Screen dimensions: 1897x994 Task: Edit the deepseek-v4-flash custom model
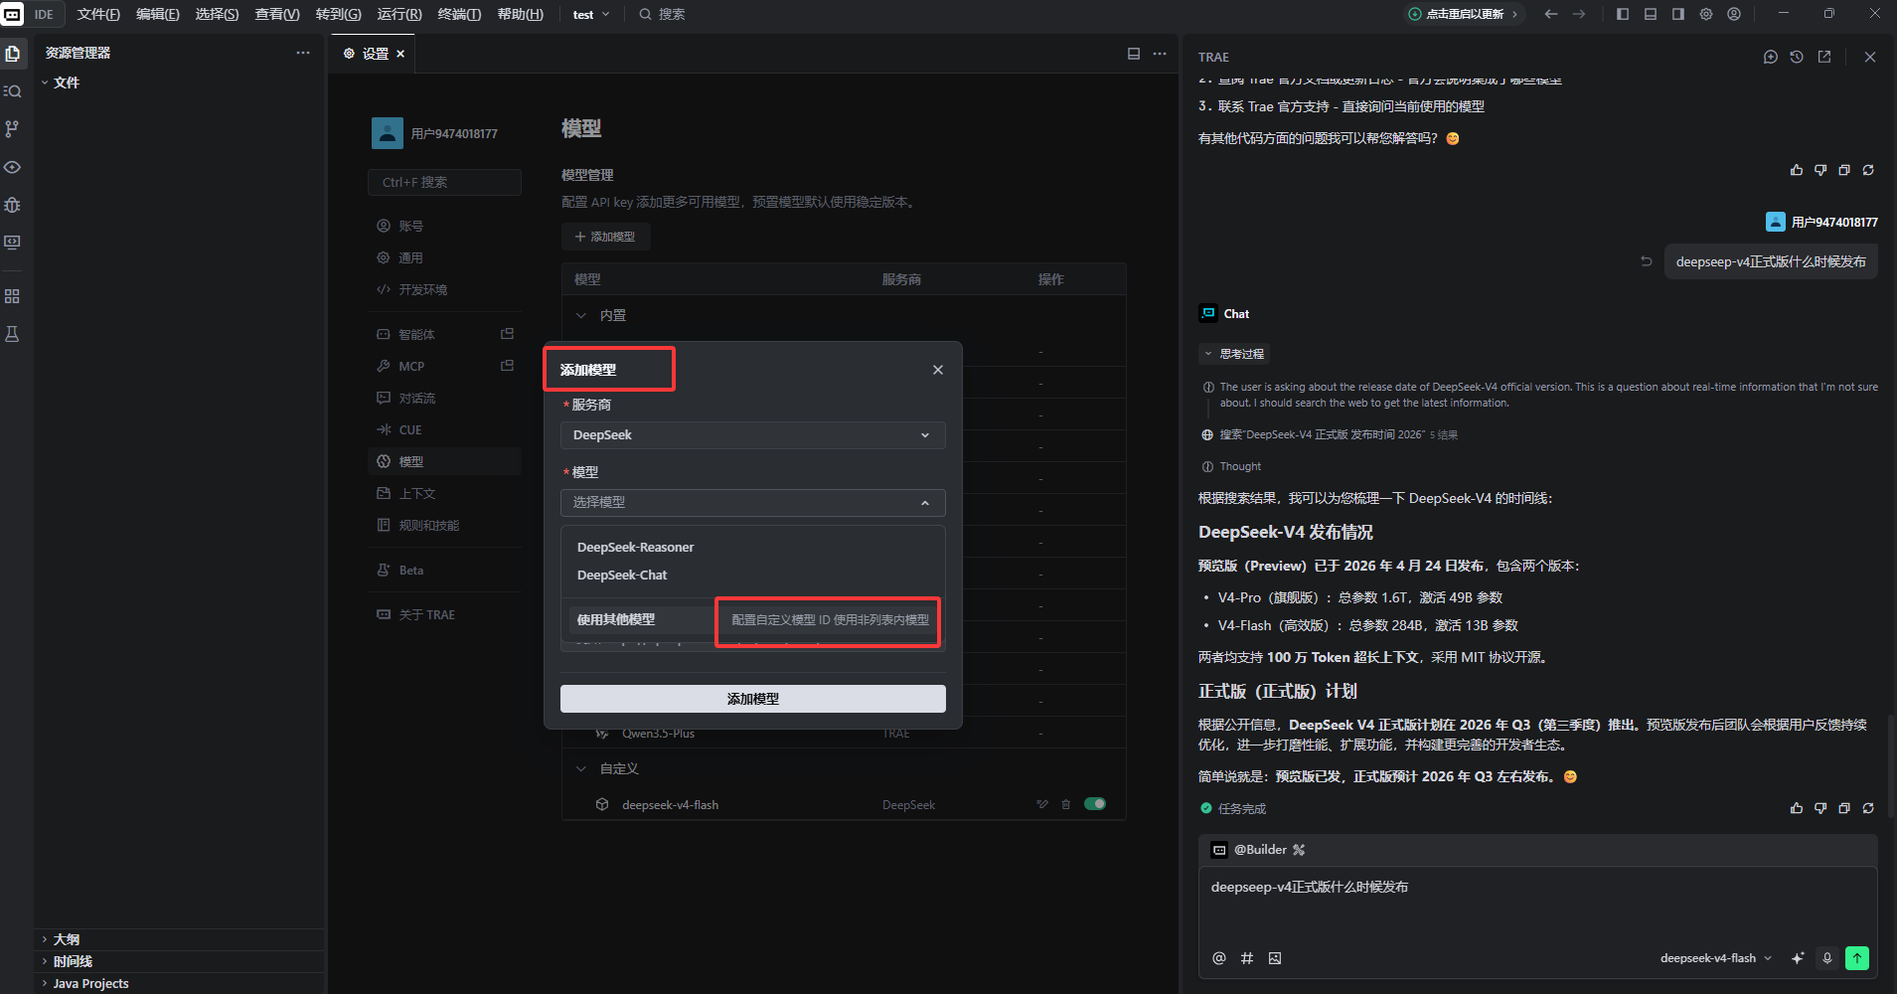[1042, 804]
